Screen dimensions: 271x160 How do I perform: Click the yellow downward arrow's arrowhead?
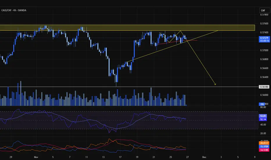[215, 84]
